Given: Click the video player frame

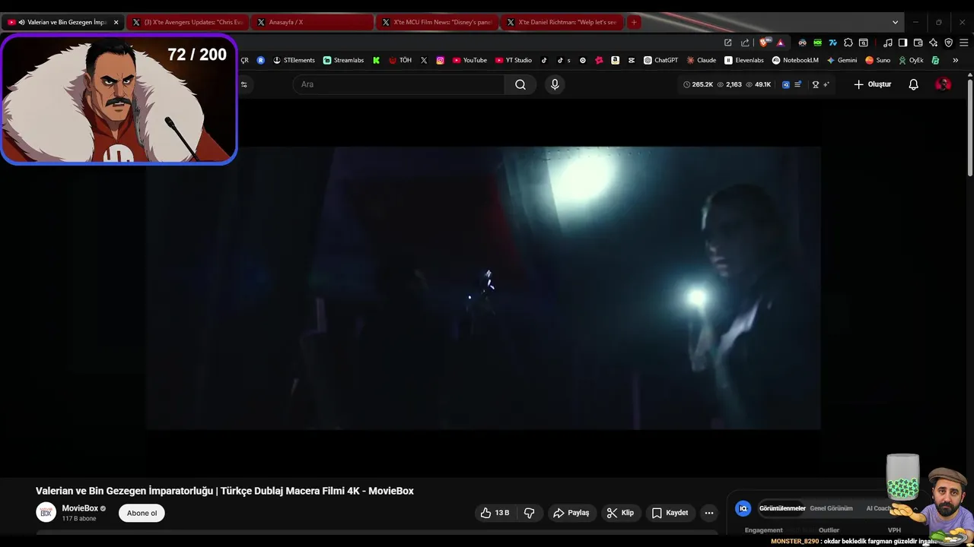Looking at the screenshot, I should tap(484, 288).
